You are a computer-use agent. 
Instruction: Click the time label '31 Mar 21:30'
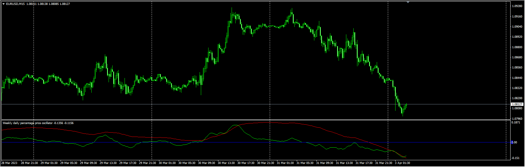(x=384, y=163)
